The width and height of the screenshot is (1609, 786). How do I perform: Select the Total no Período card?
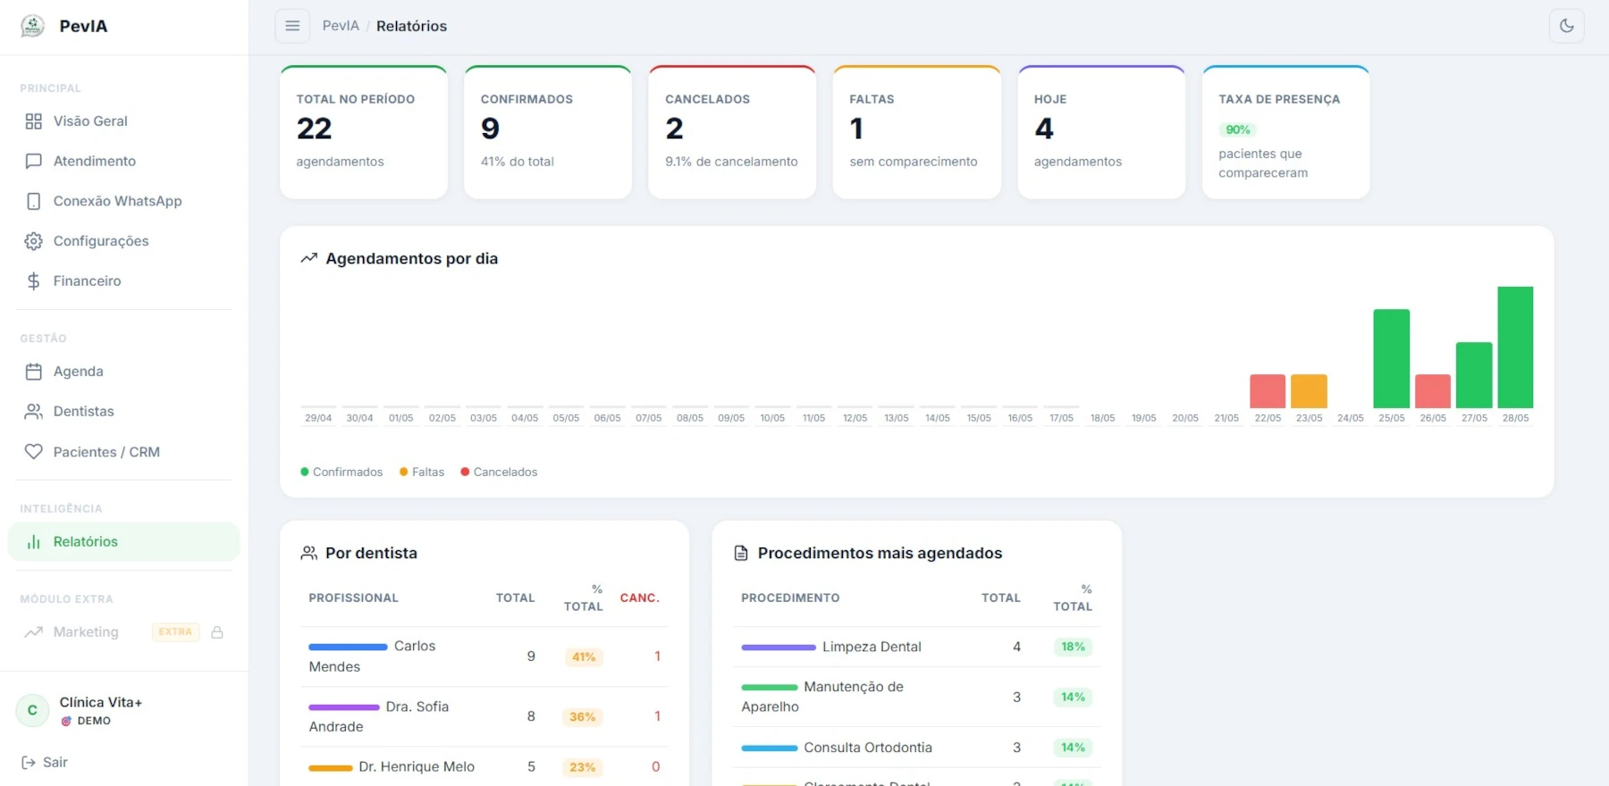tap(364, 132)
